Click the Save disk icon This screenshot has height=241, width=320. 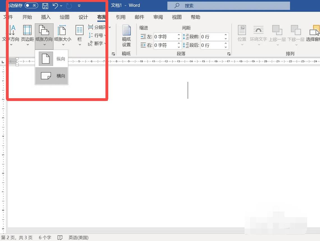click(x=45, y=6)
